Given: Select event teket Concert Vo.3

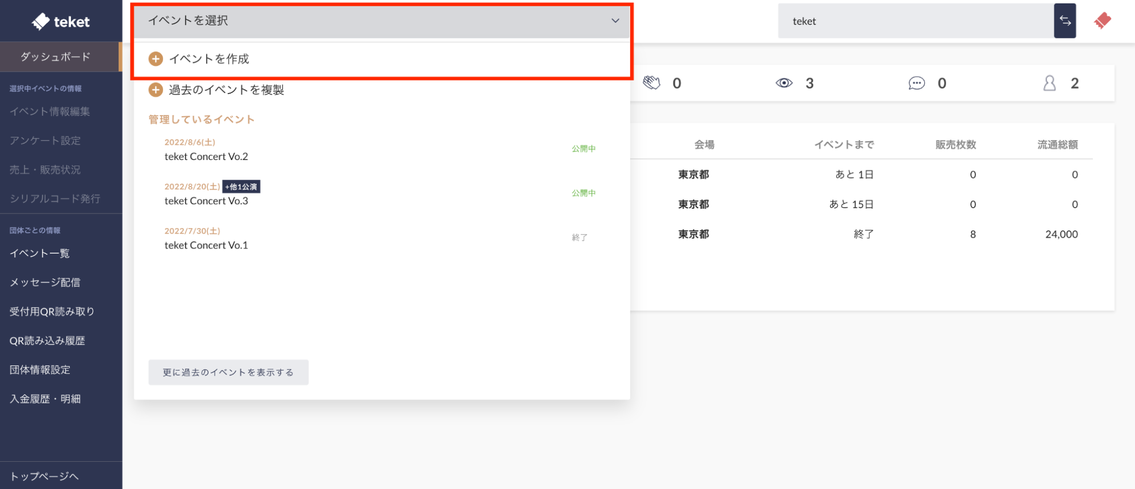Looking at the screenshot, I should (206, 201).
